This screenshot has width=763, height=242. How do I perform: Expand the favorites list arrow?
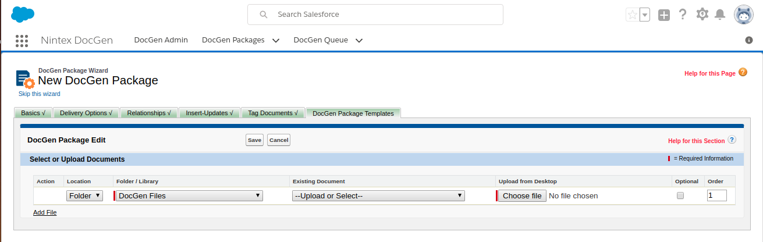pyautogui.click(x=645, y=15)
